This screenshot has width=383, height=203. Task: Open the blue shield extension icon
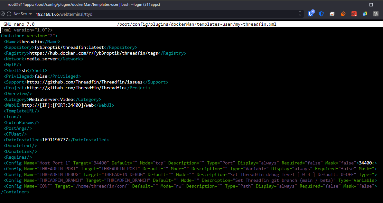pos(321,14)
